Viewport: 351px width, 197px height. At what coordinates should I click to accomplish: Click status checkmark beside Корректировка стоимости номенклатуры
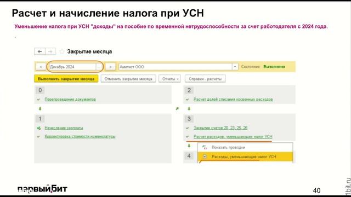[x=38, y=136]
